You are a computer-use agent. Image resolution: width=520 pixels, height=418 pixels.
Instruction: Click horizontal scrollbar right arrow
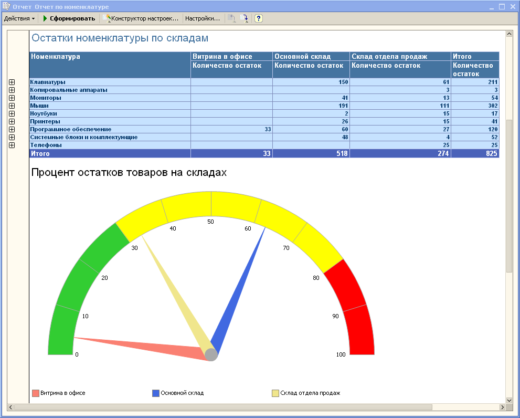click(x=502, y=407)
